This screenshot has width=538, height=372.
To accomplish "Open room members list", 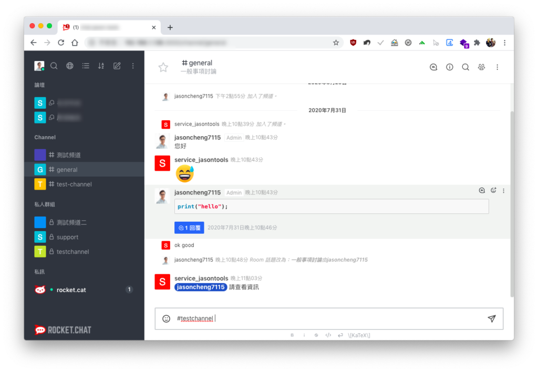I will [481, 67].
